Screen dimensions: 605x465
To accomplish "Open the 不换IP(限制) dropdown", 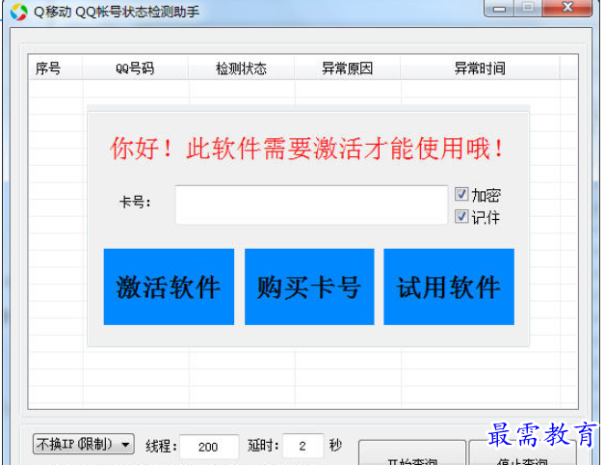I will [84, 444].
